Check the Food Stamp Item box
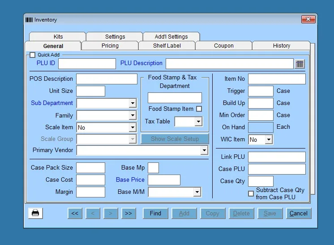The height and width of the screenshot is (245, 334). tap(199, 109)
